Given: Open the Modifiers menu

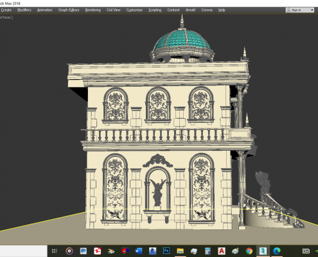Looking at the screenshot, I should point(24,10).
